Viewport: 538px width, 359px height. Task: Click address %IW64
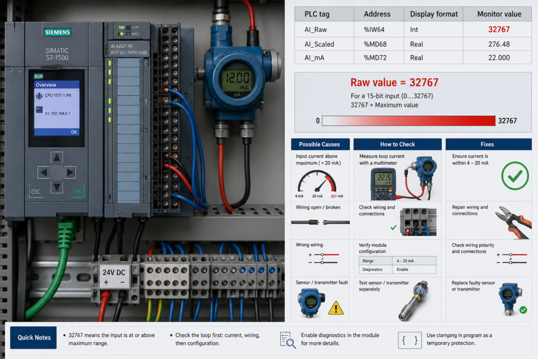374,30
